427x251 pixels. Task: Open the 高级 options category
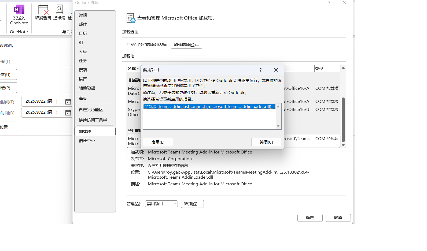coord(83,99)
